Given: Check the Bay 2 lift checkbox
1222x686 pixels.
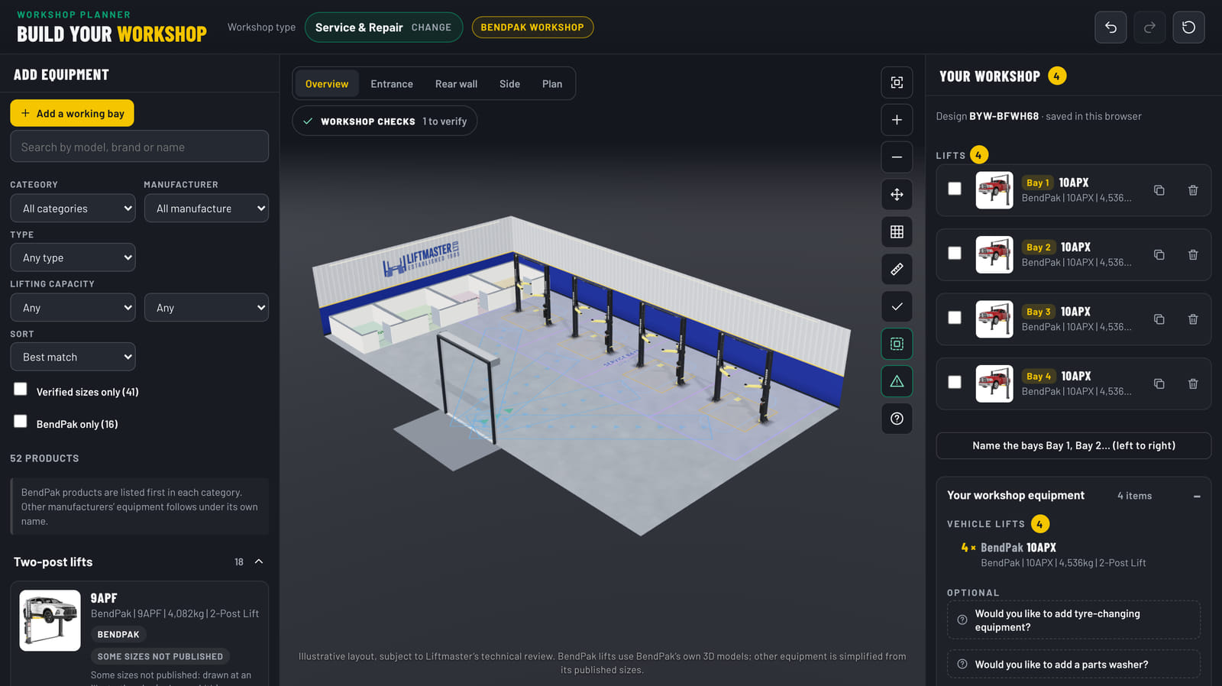Looking at the screenshot, I should pos(955,253).
